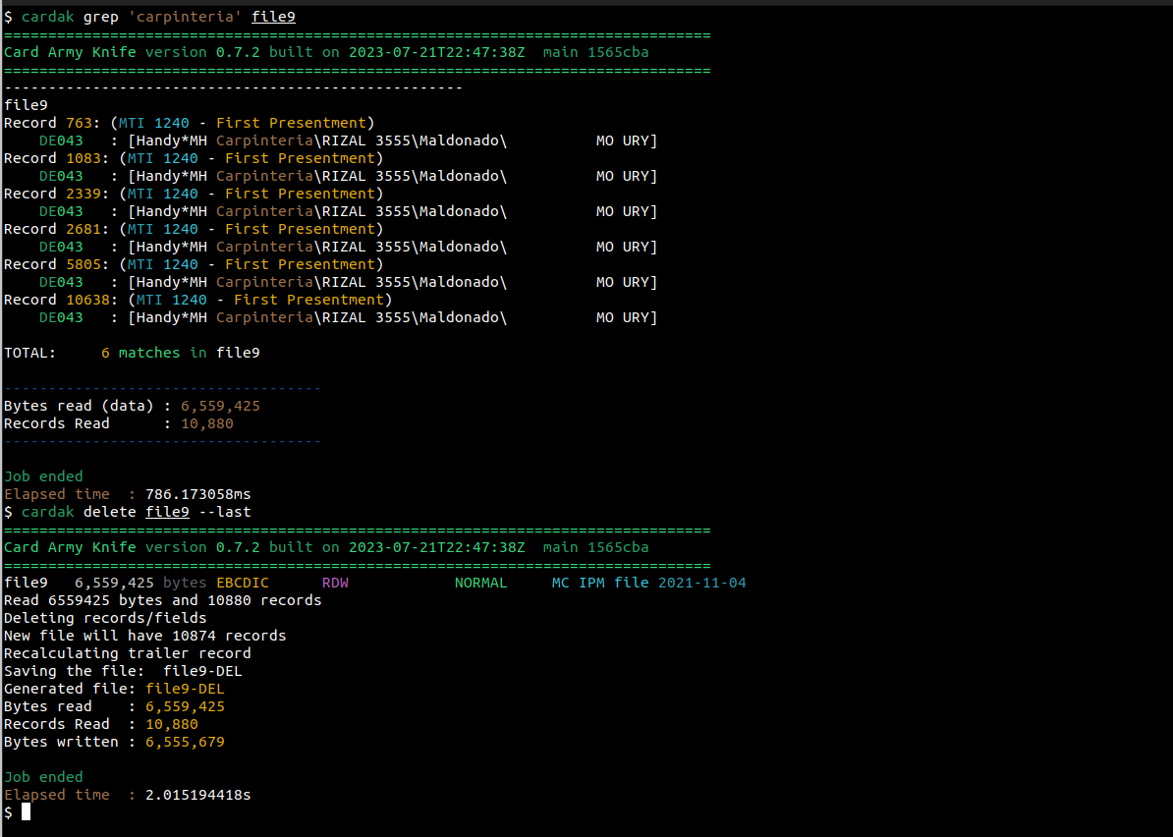Click the green NORMAL status label
The image size is (1173, 837).
pyautogui.click(x=480, y=583)
